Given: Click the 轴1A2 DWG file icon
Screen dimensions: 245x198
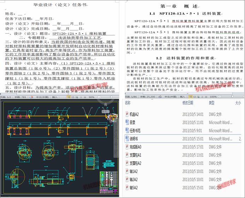Looking at the screenshot, I should tap(127, 171).
